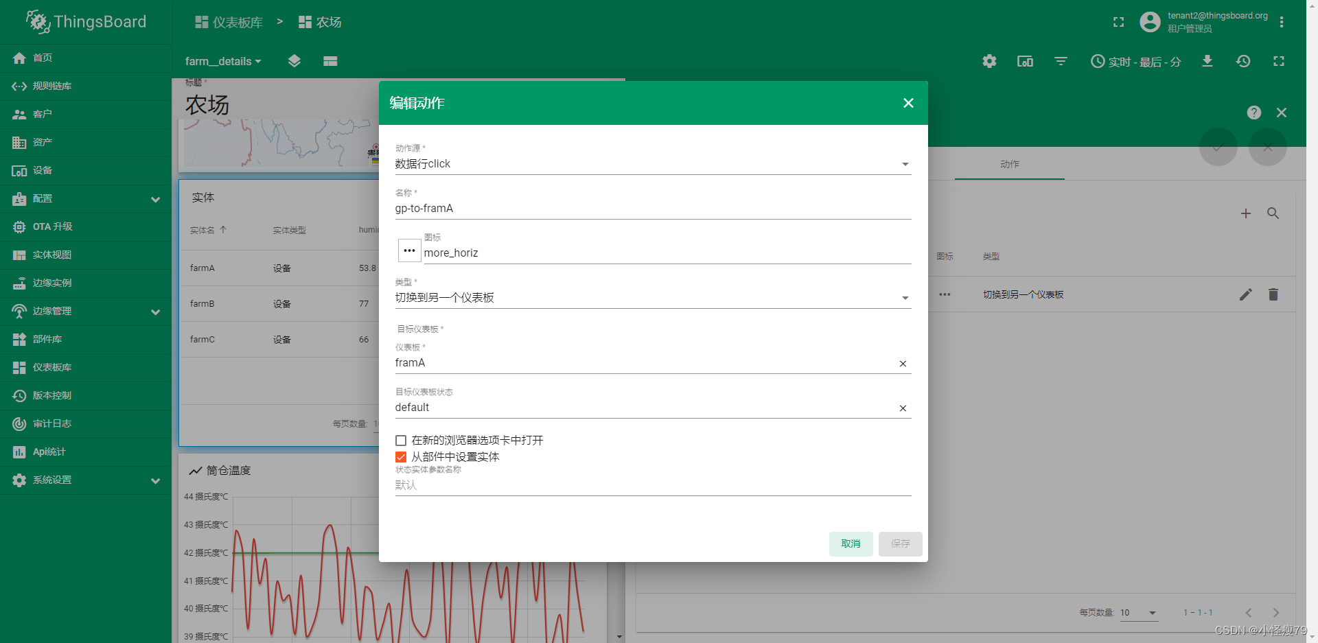Open the 每页数量 10 dropdown in the actions table
The width and height of the screenshot is (1318, 643).
1139,613
